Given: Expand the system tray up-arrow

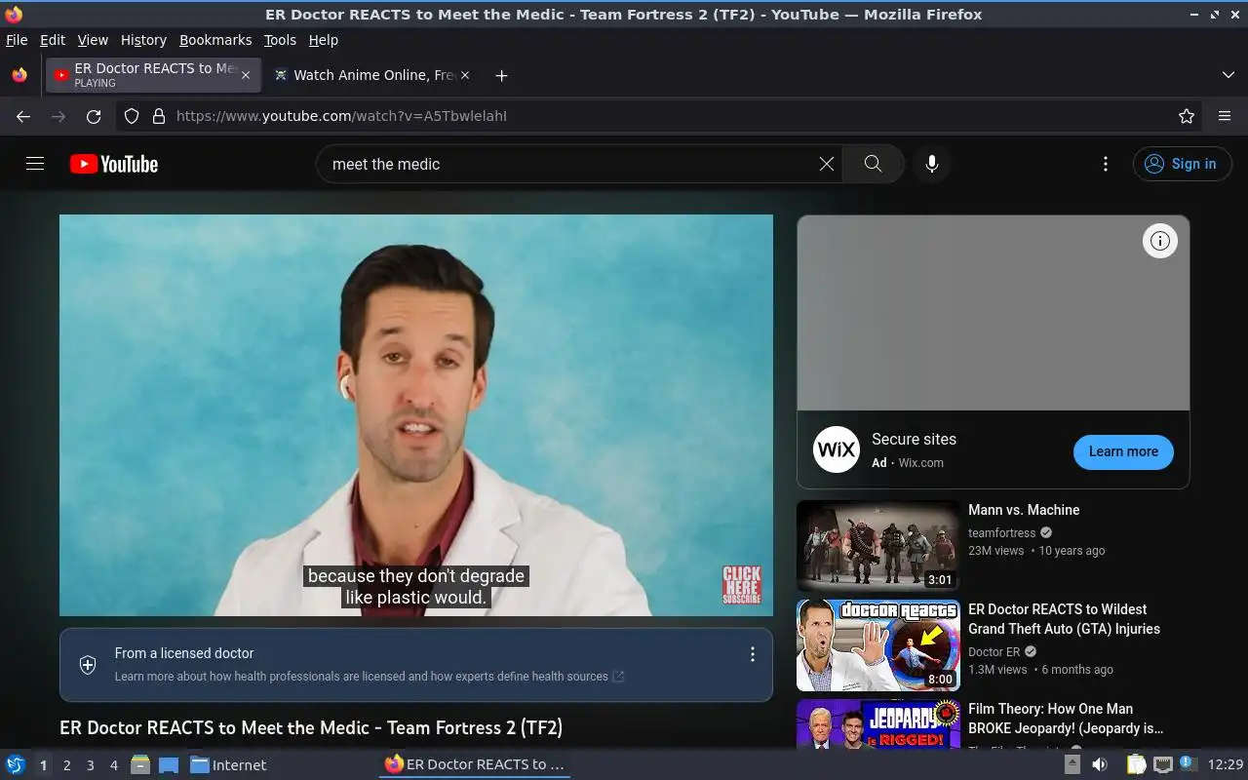Looking at the screenshot, I should pyautogui.click(x=1072, y=764).
